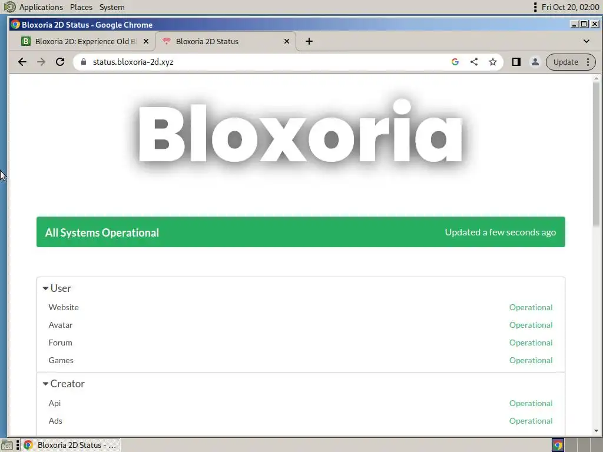Open the Google icon in address bar
The height and width of the screenshot is (452, 603).
[x=455, y=62]
